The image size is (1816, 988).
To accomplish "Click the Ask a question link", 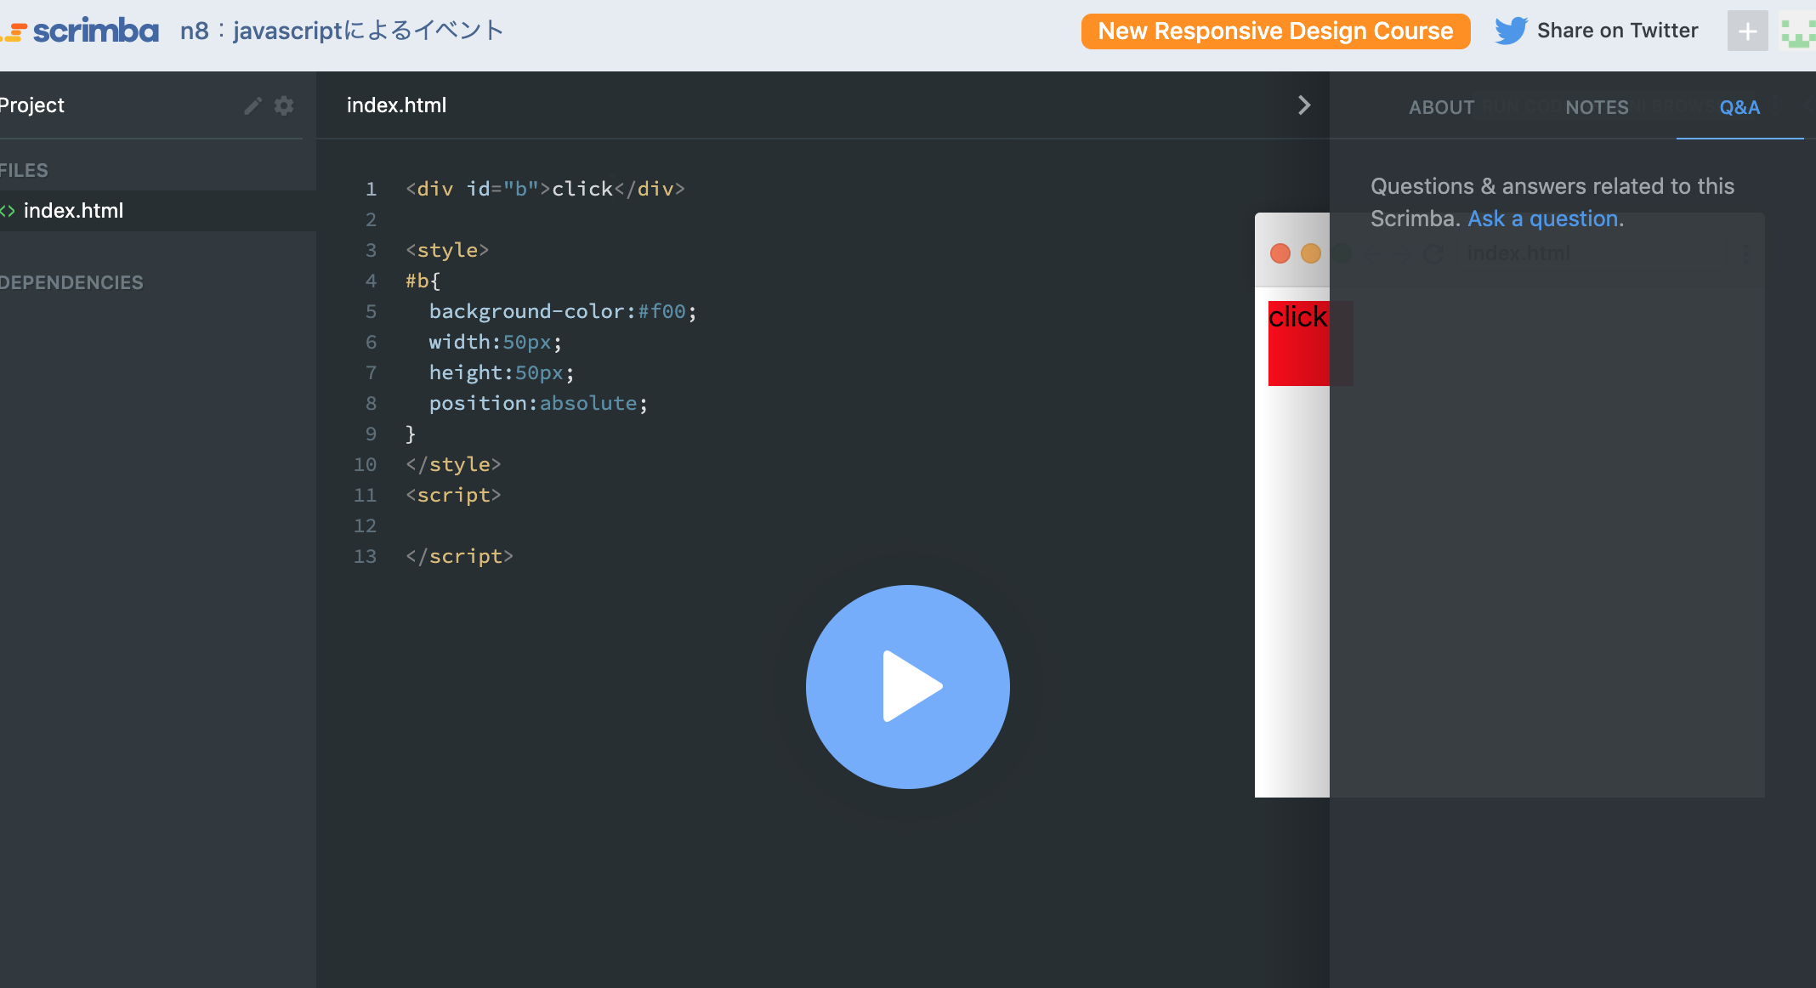I will click(x=1542, y=219).
